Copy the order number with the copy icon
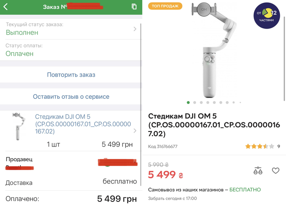Viewport: 286px width, 206px height. 134,7
